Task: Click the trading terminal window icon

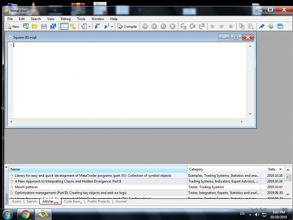Action: pyautogui.click(x=280, y=27)
